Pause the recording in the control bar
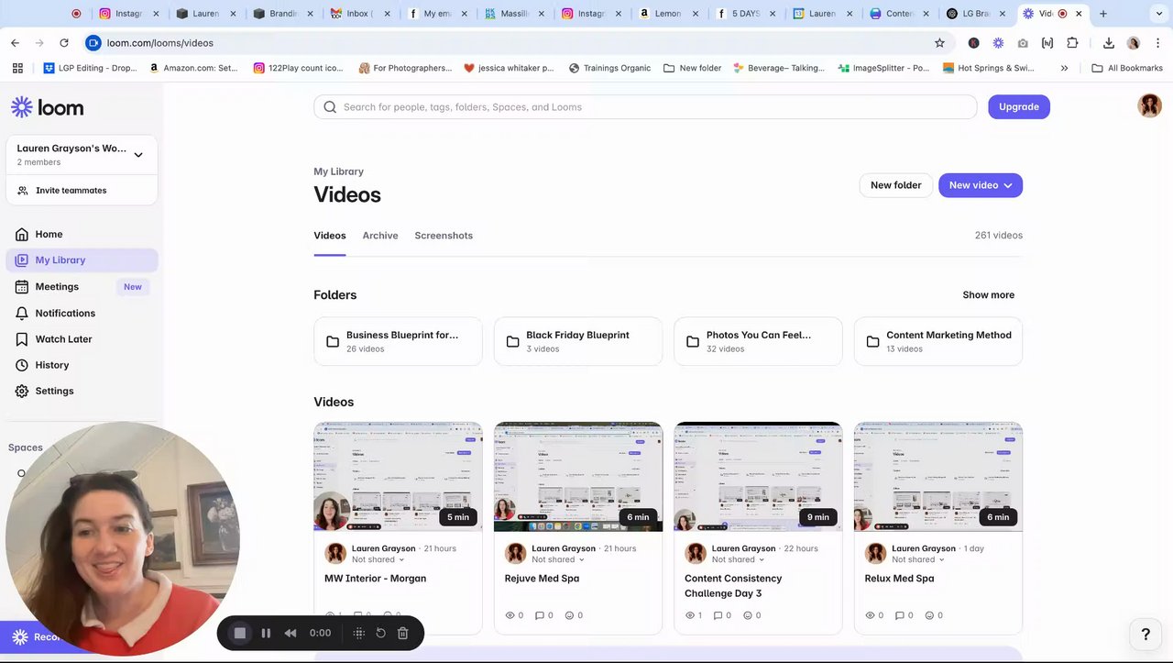This screenshot has height=663, width=1173. 266,633
